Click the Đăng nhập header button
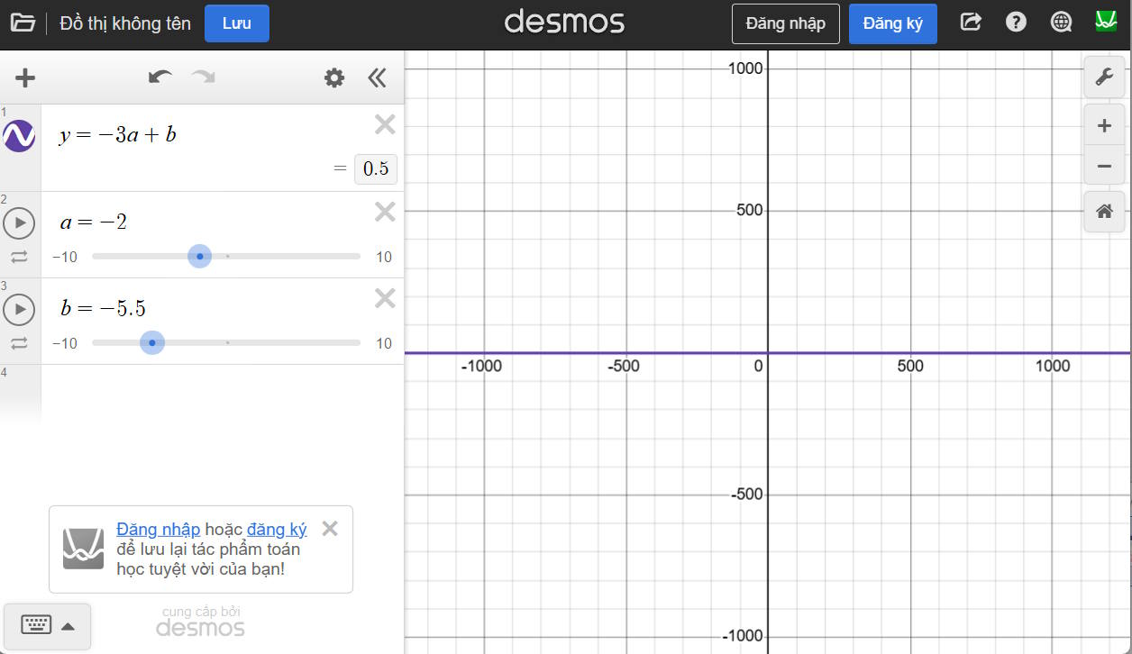 pos(785,23)
